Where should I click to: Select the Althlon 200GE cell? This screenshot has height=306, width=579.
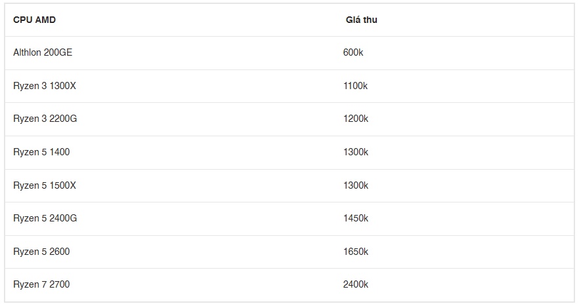[x=43, y=52]
